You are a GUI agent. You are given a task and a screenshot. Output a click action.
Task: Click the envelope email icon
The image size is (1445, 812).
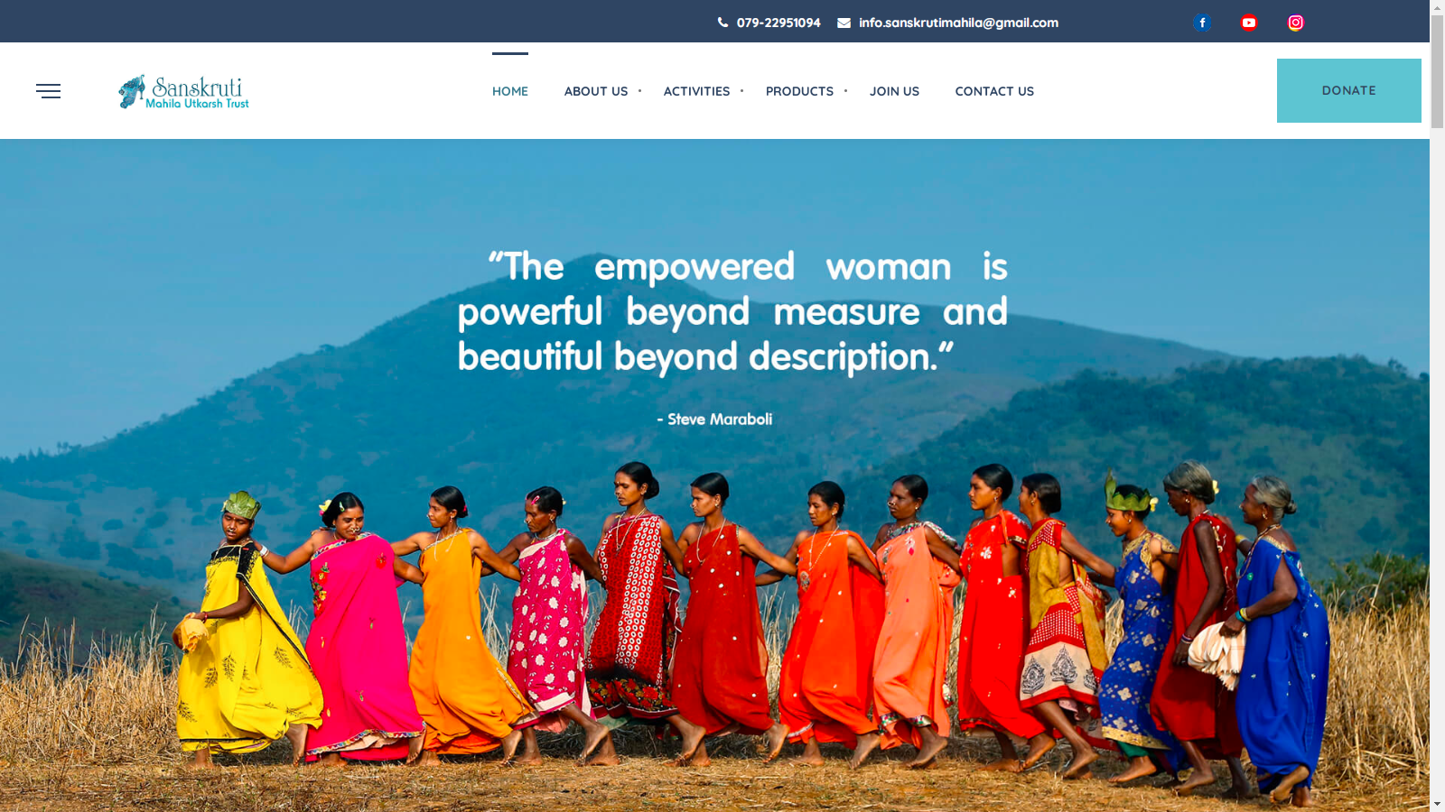click(844, 23)
